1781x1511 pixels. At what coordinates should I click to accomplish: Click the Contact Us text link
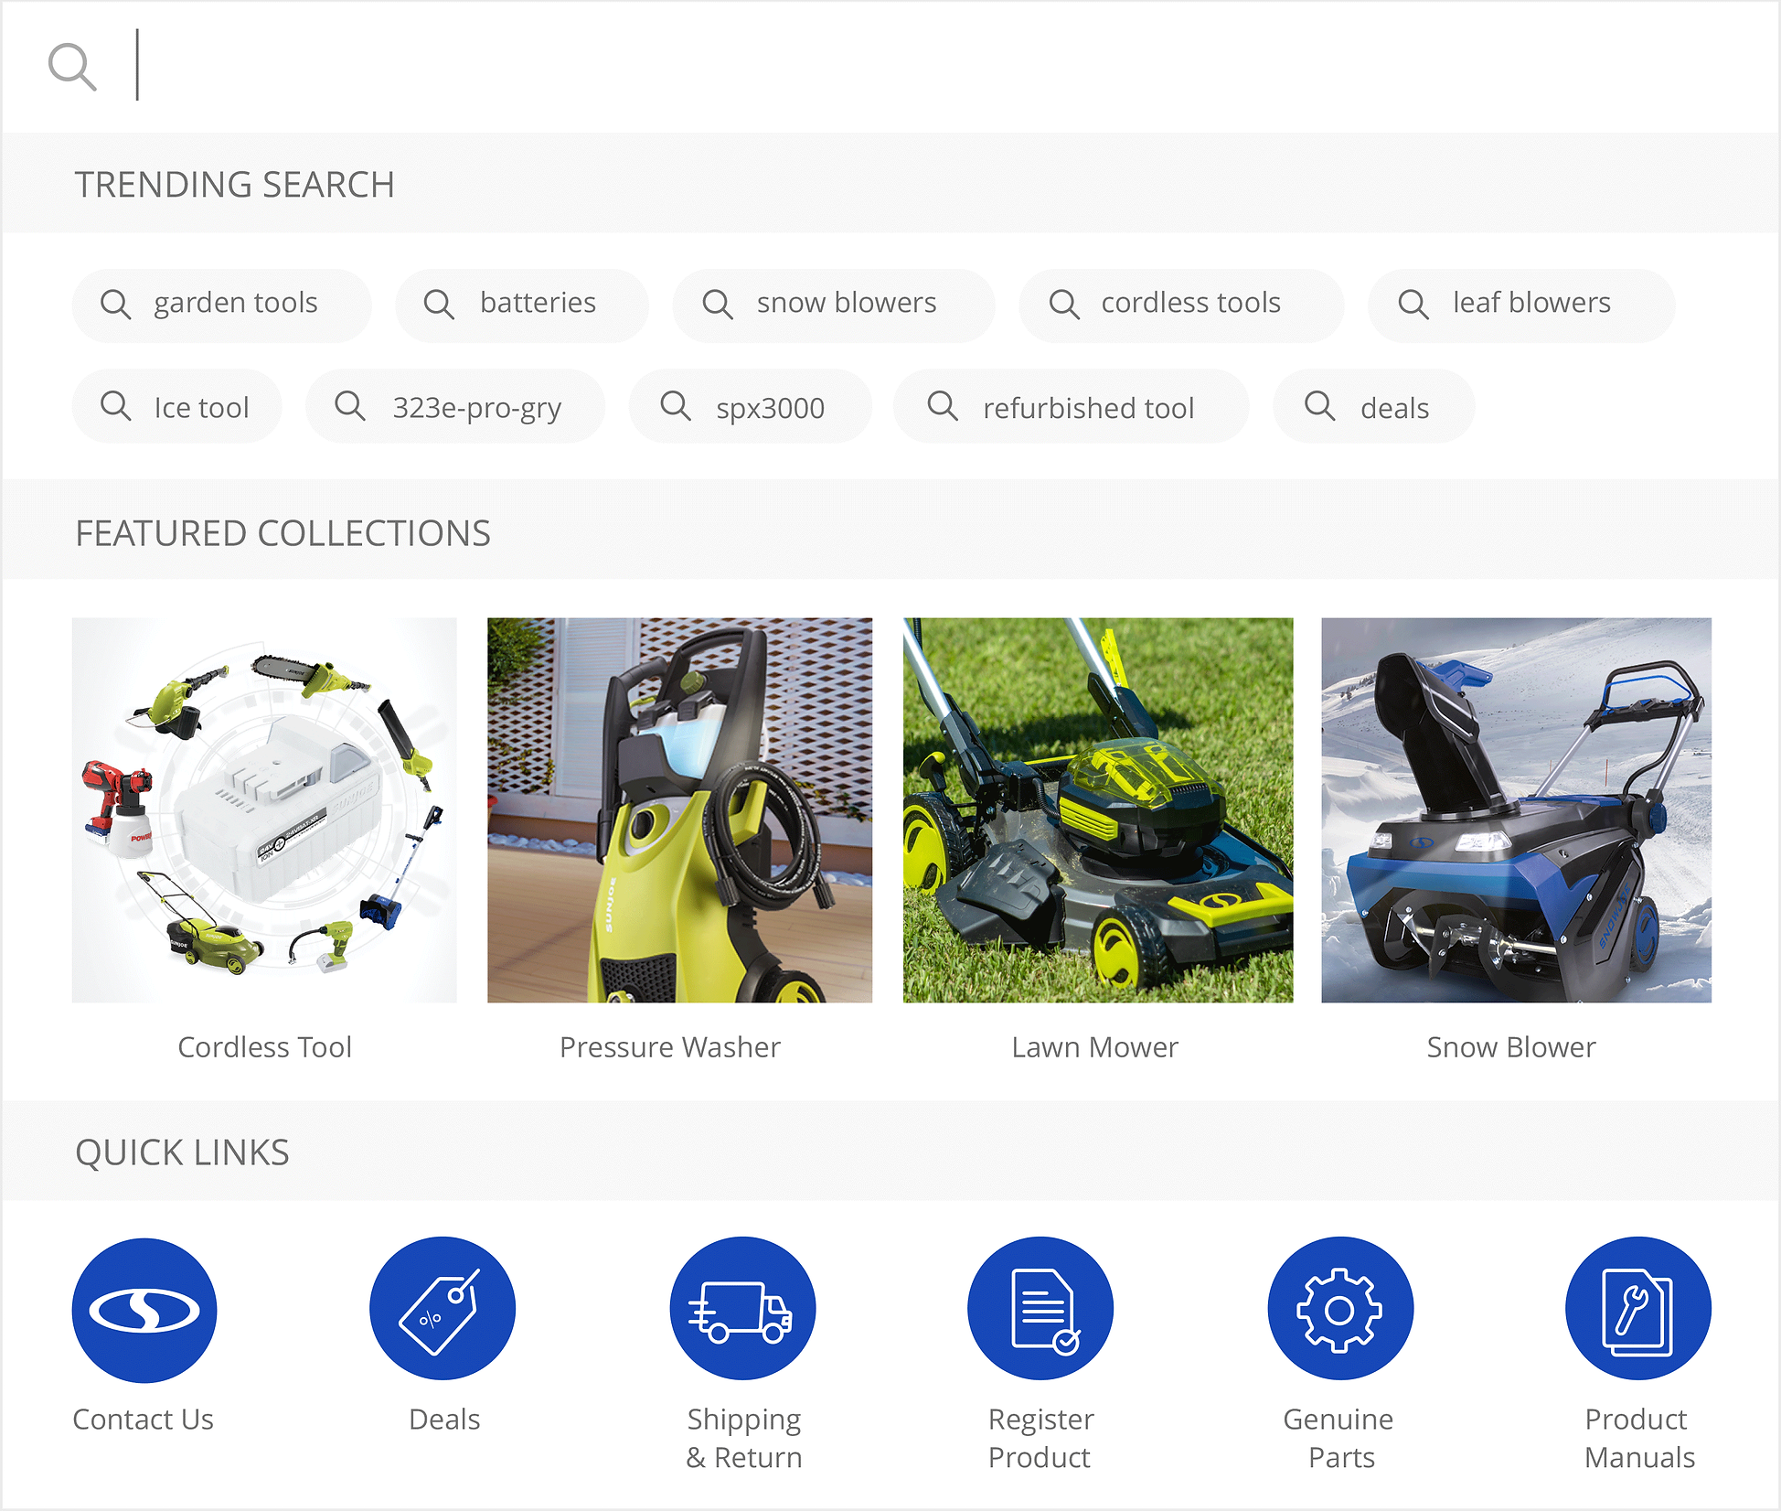[x=143, y=1420]
